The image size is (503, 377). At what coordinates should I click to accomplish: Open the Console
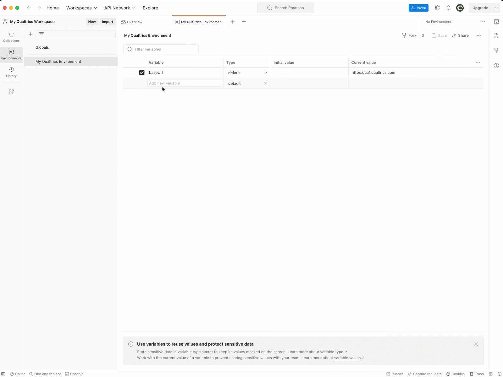click(x=74, y=374)
